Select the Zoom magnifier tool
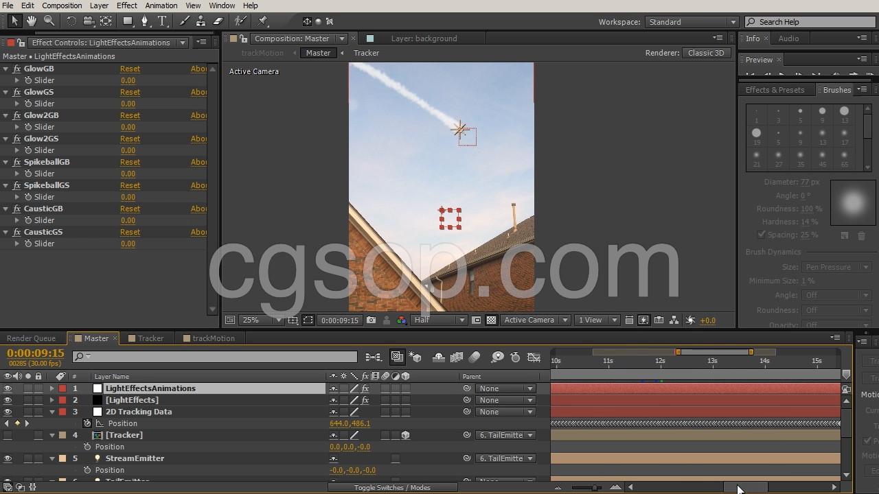Viewport: 879px width, 494px height. (49, 21)
